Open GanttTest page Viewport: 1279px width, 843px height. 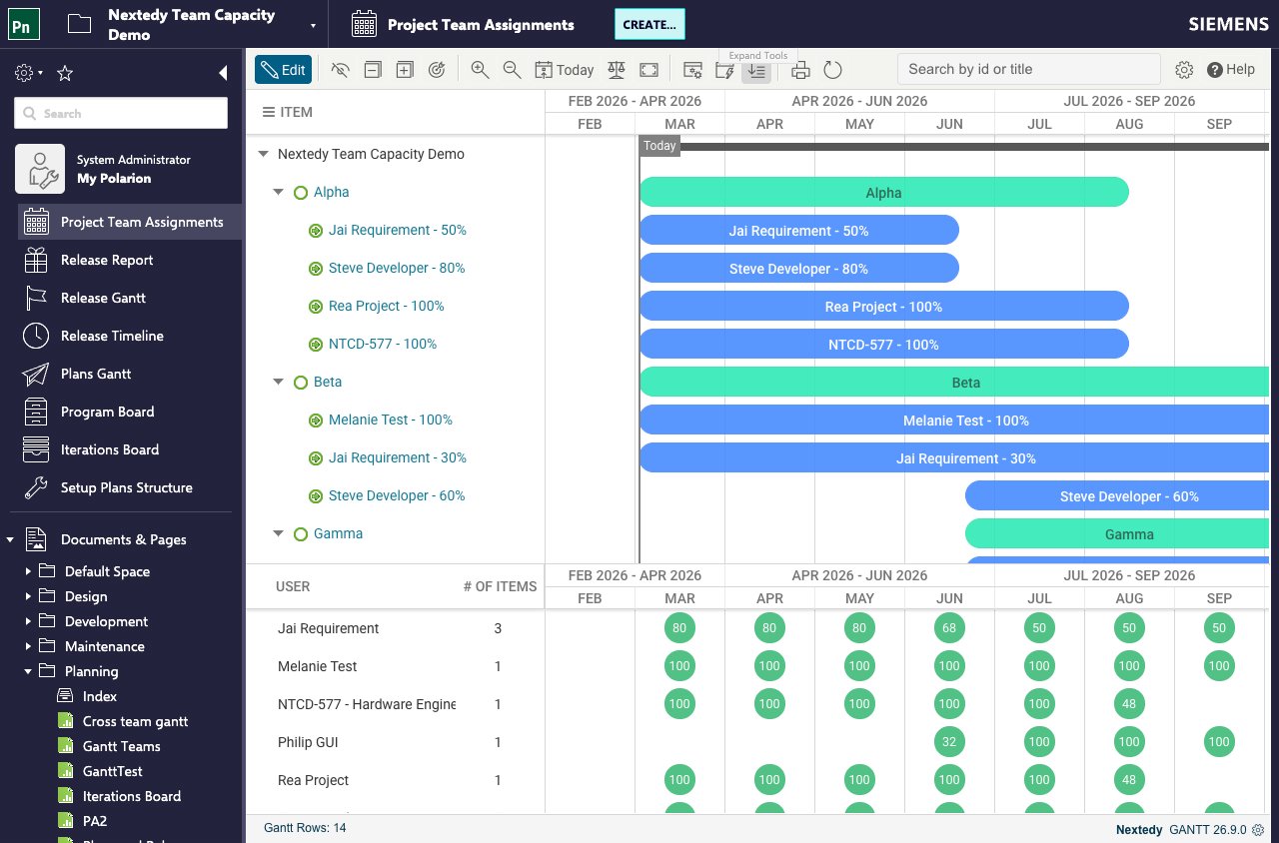(x=112, y=771)
